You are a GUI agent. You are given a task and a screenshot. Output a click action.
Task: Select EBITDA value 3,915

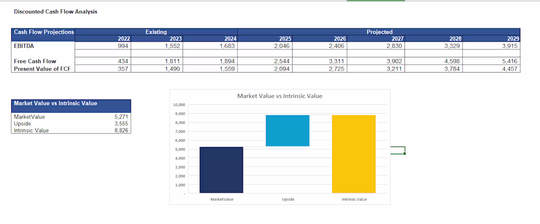492,46
